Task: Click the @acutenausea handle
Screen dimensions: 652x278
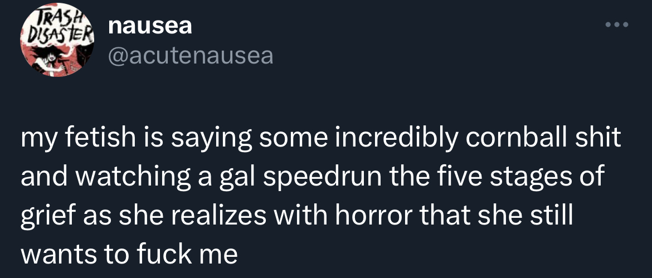Action: click(x=190, y=55)
